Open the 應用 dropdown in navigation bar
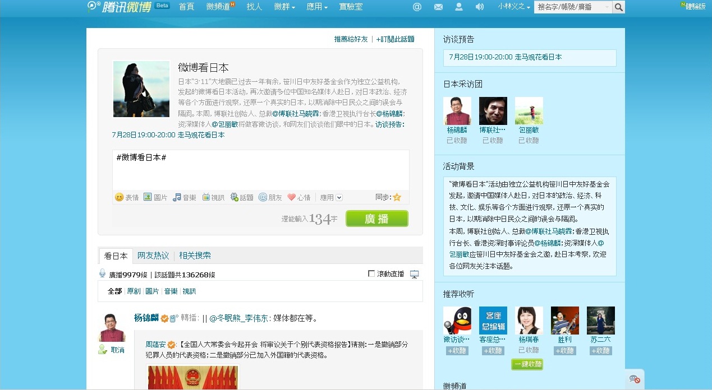The image size is (712, 390). coord(317,7)
